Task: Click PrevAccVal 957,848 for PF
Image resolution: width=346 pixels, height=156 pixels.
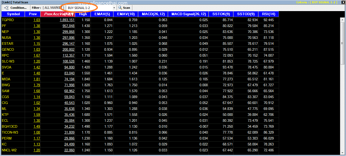Action: [x=68, y=26]
